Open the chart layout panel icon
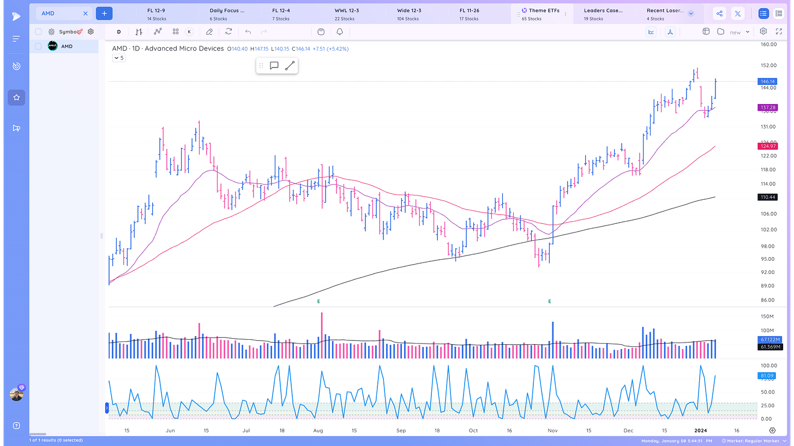 706,32
